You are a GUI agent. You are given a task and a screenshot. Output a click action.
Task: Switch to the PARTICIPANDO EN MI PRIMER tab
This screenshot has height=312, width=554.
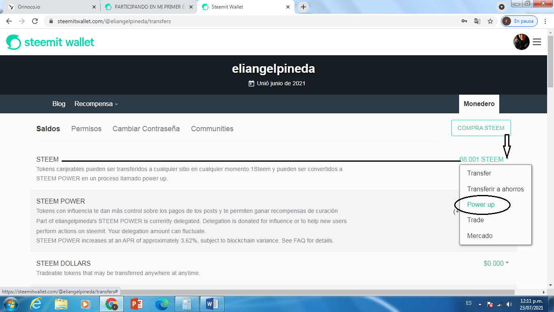click(148, 7)
